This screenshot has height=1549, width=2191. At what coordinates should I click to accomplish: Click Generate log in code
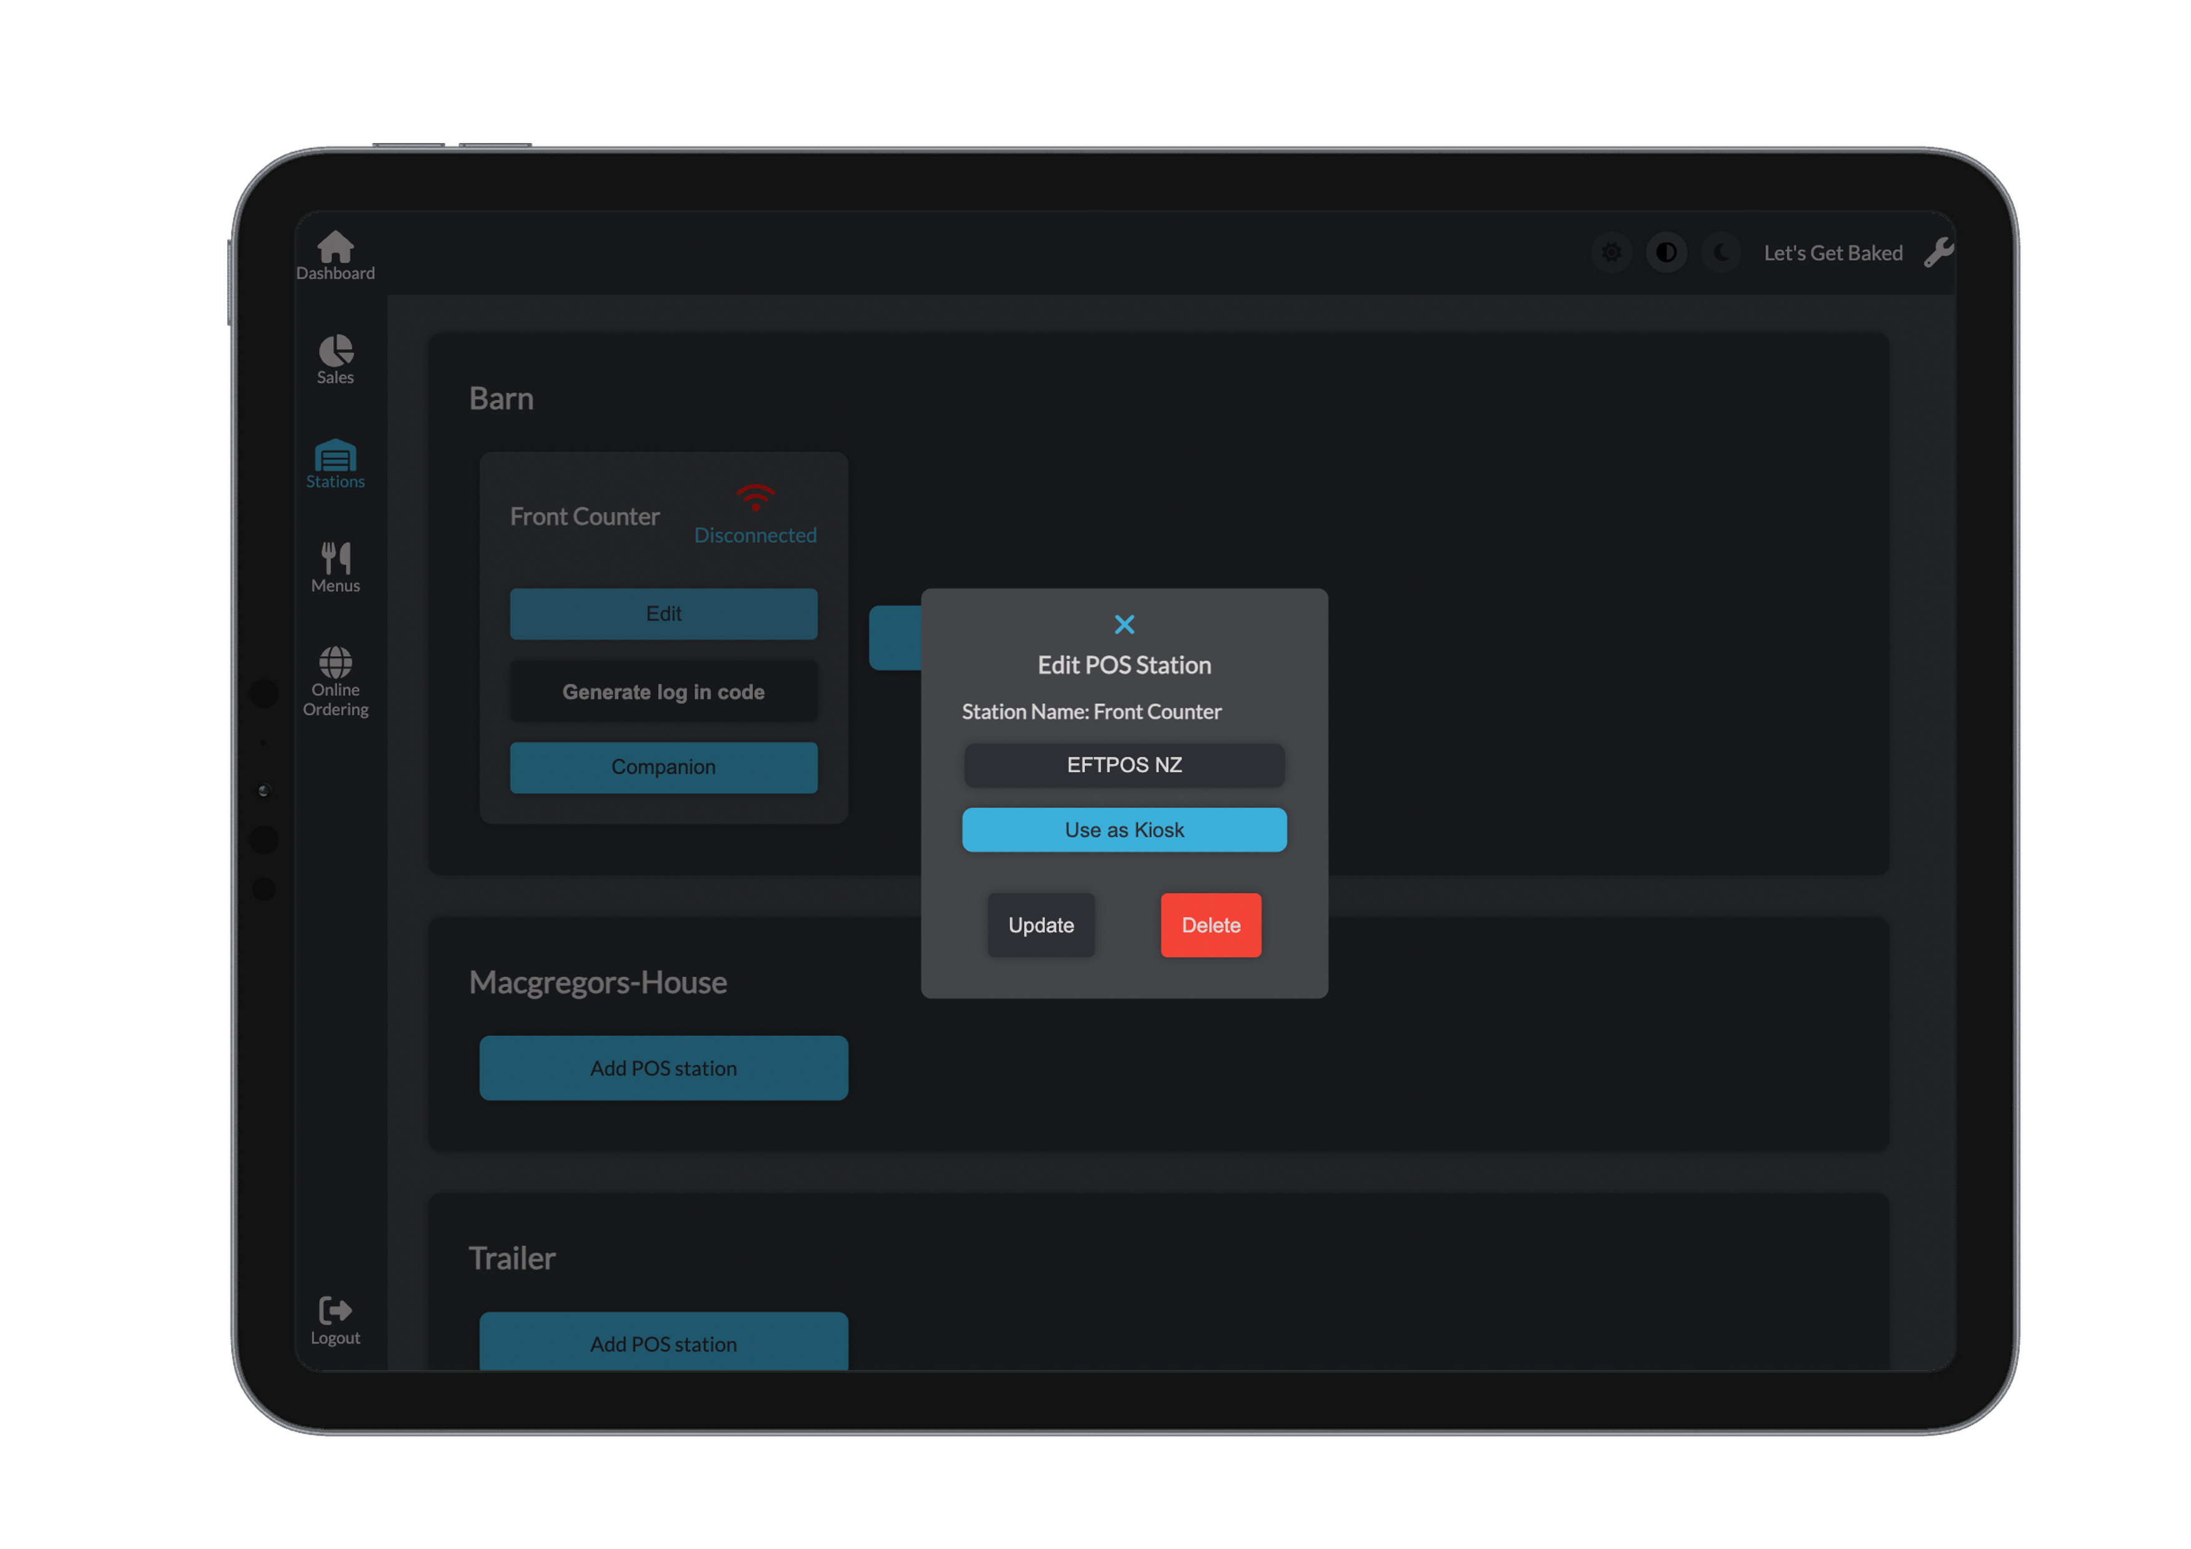click(663, 691)
